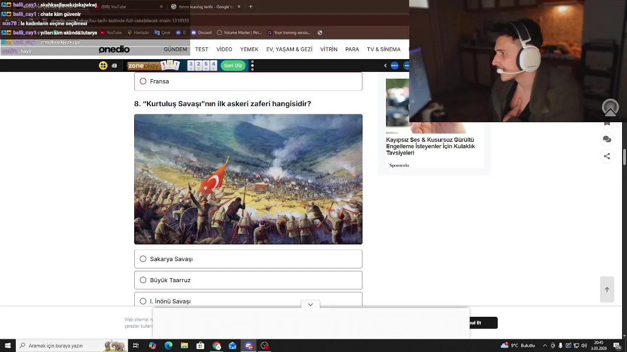Close the (899) YouTube tab

[x=161, y=7]
